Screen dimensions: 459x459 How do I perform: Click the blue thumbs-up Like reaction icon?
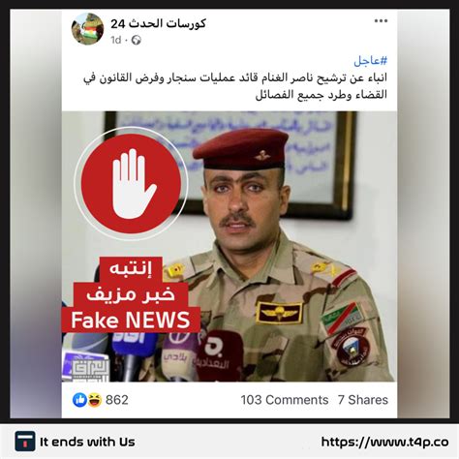point(79,400)
